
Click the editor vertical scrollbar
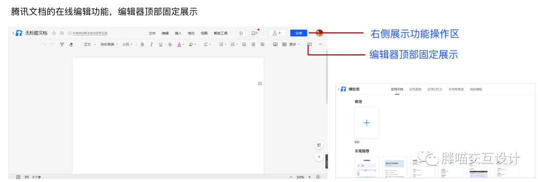pyautogui.click(x=327, y=77)
